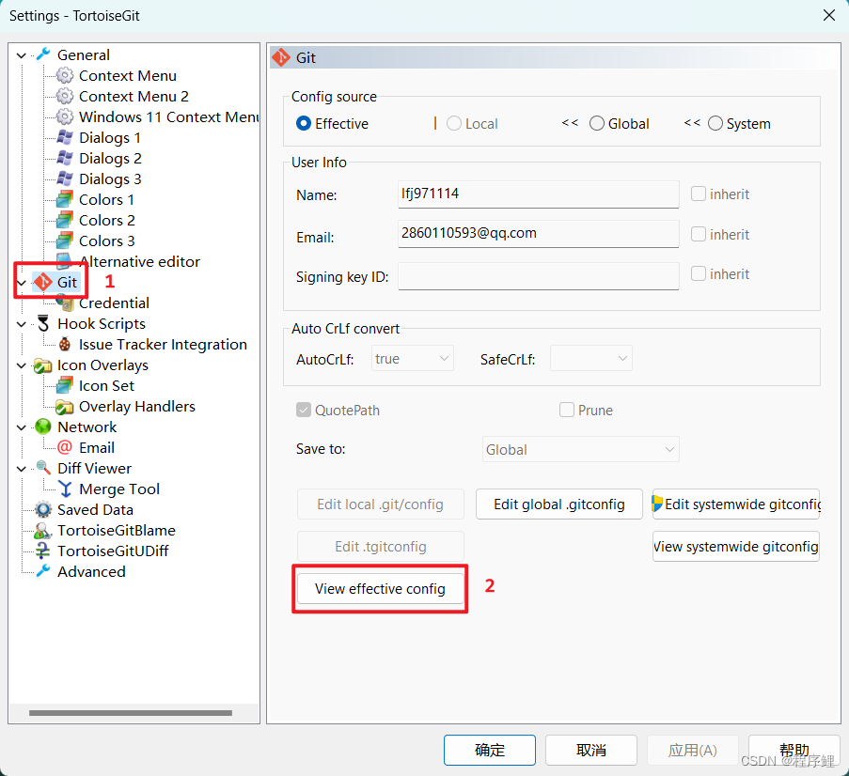
Task: Click the Diff Viewer magnifier icon
Action: click(42, 468)
